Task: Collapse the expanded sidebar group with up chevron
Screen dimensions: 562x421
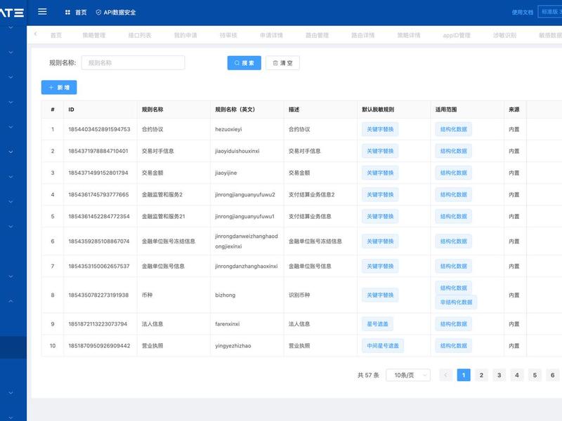Action: click(11, 301)
